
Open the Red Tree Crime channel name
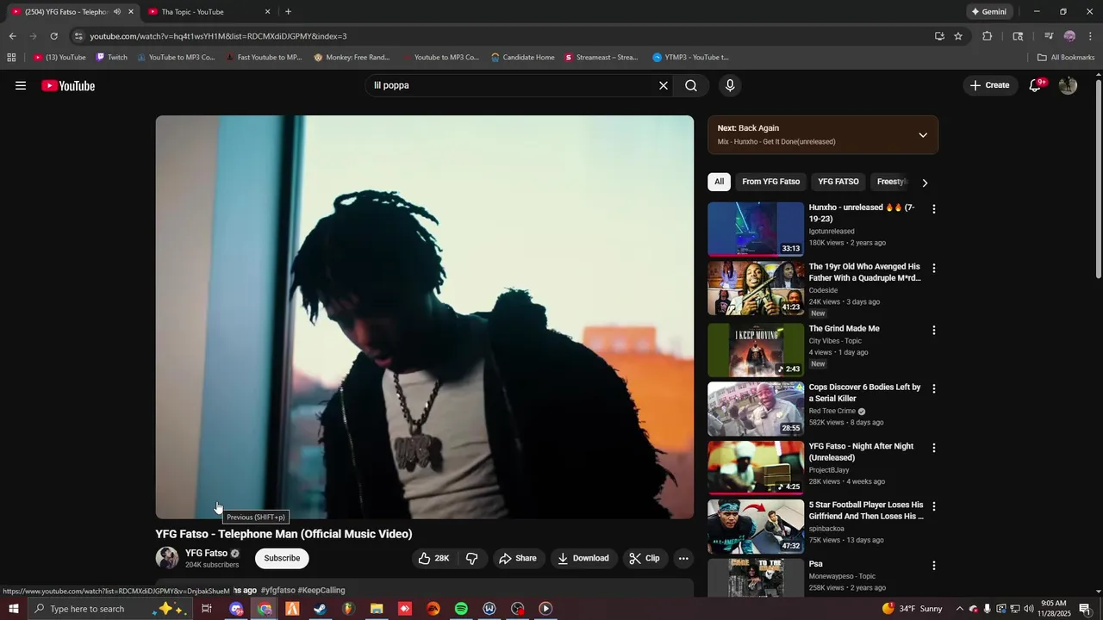pos(832,411)
